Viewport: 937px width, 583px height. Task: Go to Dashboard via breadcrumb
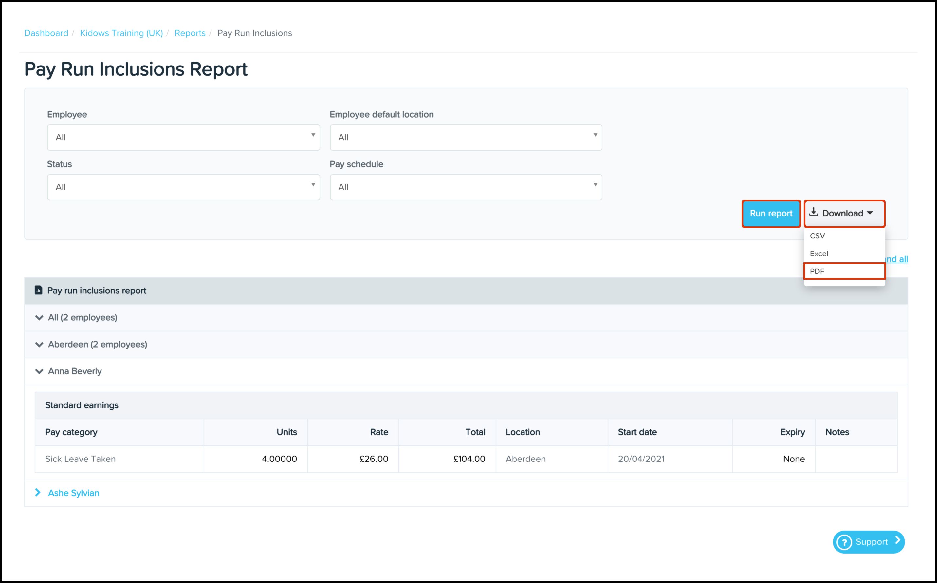[x=46, y=33]
